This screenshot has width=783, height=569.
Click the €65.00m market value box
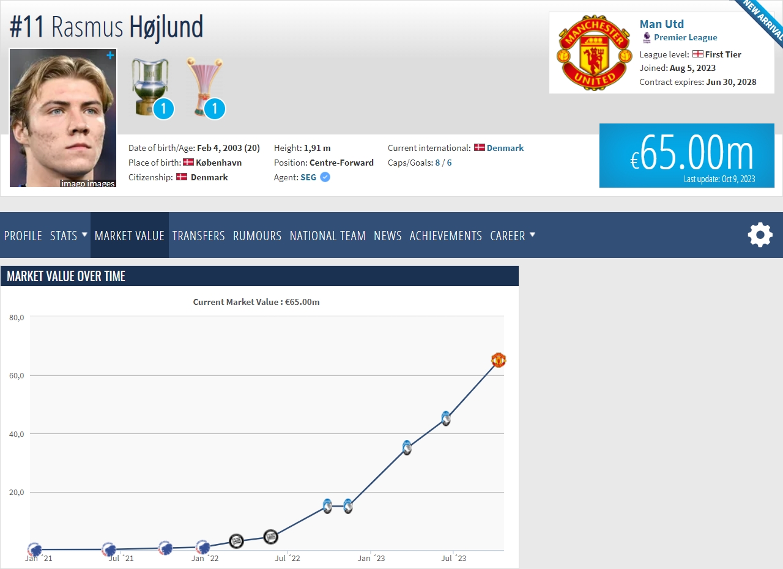(x=687, y=155)
